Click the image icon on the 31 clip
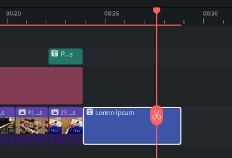Image resolution: width=232 pixels, height=158 pixels. click(22, 112)
